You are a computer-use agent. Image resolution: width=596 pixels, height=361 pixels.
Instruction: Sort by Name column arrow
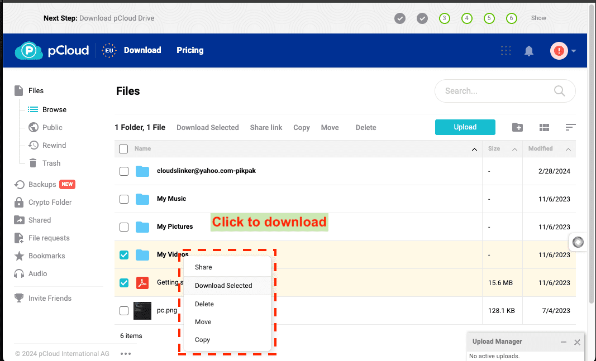474,149
